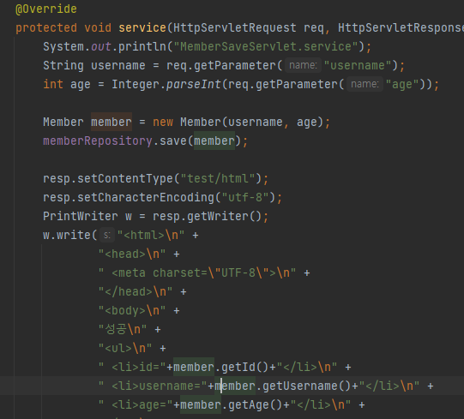Viewport: 464px width, 419px height.
Task: Click the highlighted member variable declaration
Action: (111, 122)
